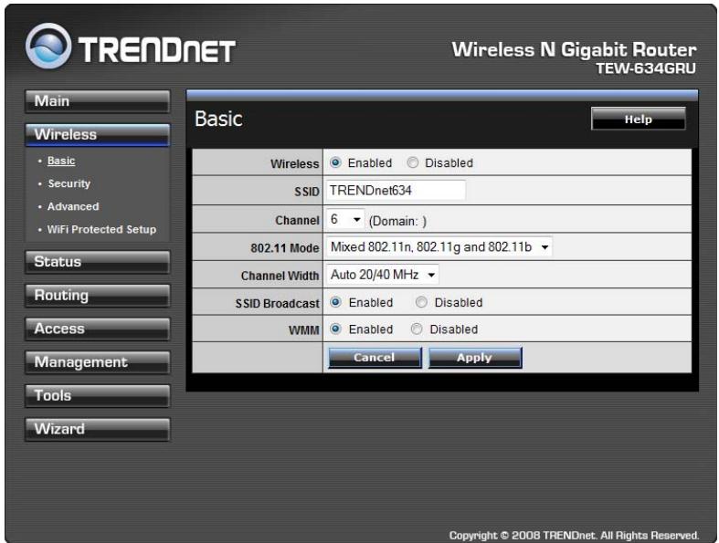Open the Access menu section
The width and height of the screenshot is (719, 543).
(x=97, y=329)
